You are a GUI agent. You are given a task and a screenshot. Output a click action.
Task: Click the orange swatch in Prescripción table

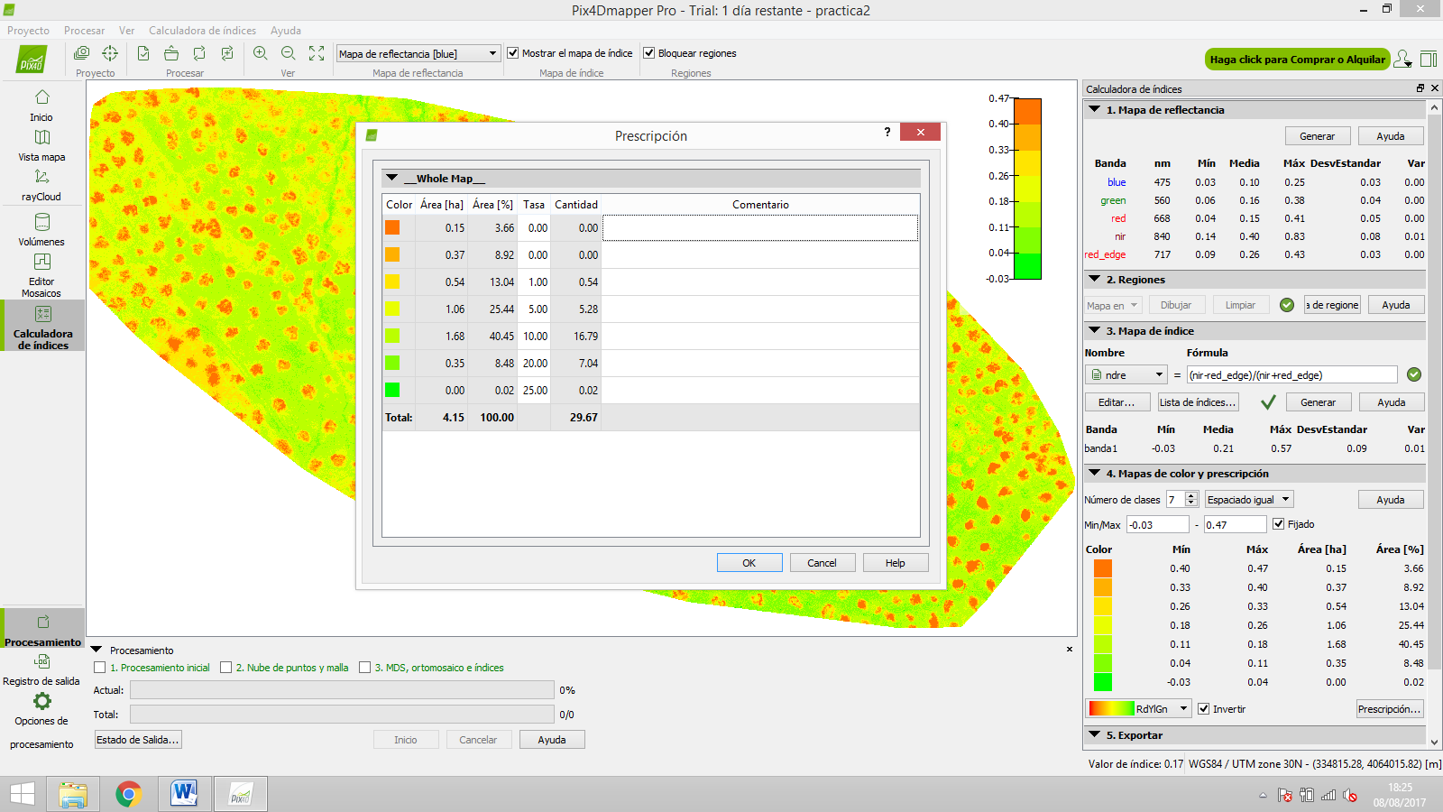(x=392, y=227)
